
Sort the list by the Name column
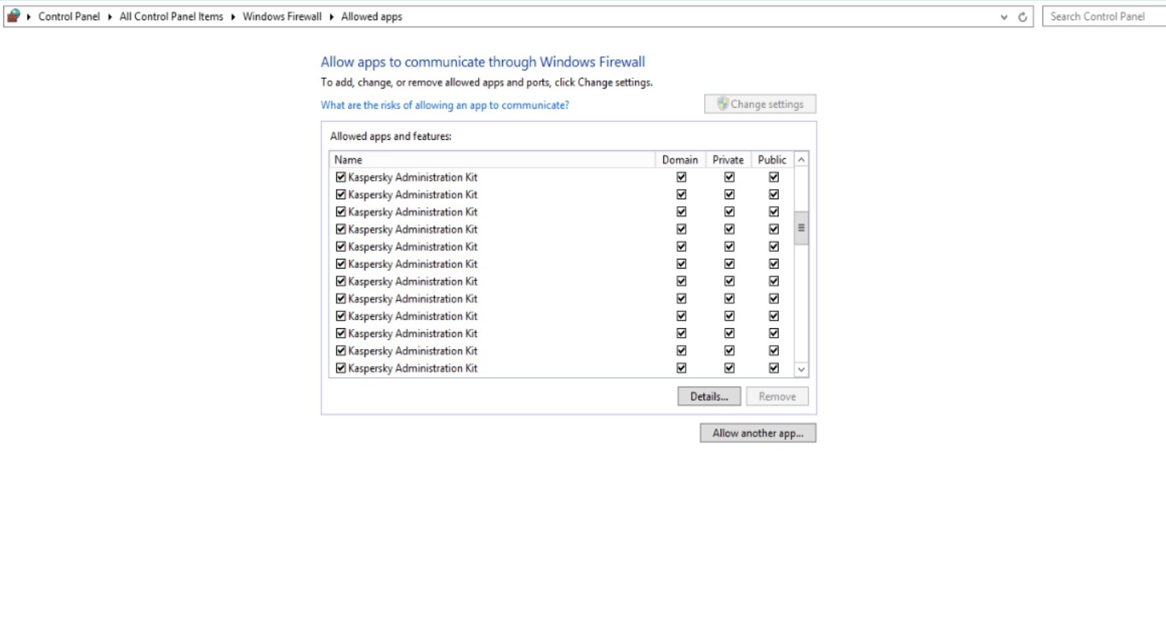(492, 160)
